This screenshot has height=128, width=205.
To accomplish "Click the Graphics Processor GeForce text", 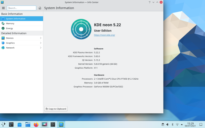I will pos(108,87).
